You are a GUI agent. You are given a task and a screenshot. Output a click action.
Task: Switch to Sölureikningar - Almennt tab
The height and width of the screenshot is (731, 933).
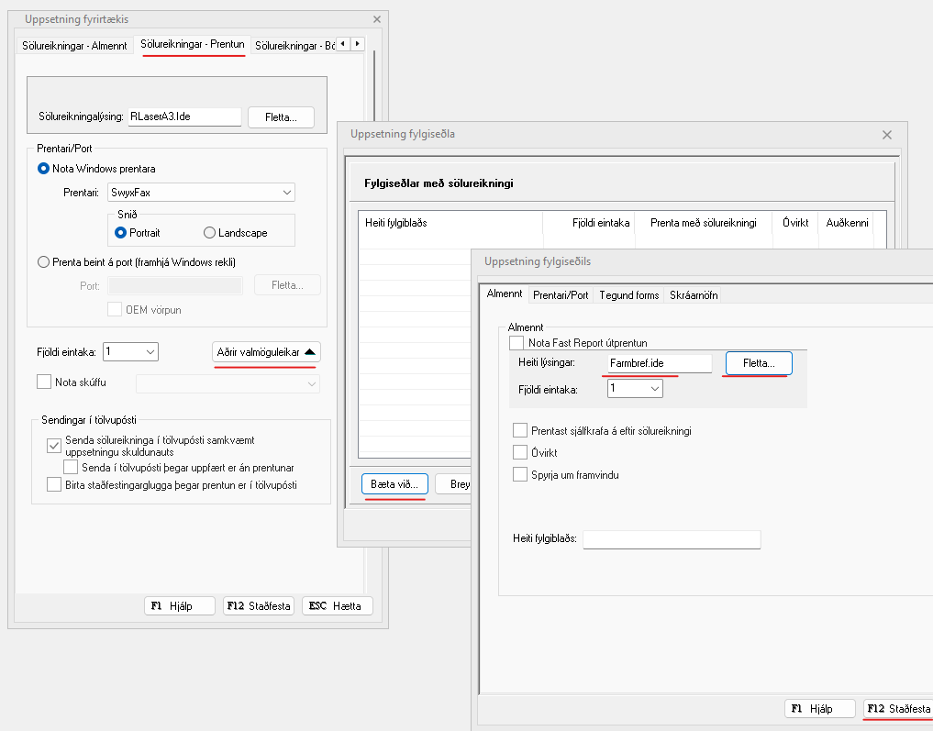(x=74, y=45)
